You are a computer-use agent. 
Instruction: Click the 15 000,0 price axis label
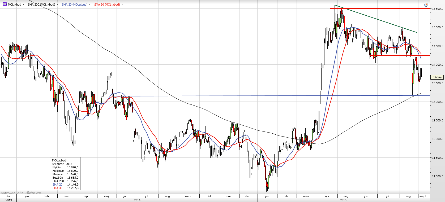point(438,27)
